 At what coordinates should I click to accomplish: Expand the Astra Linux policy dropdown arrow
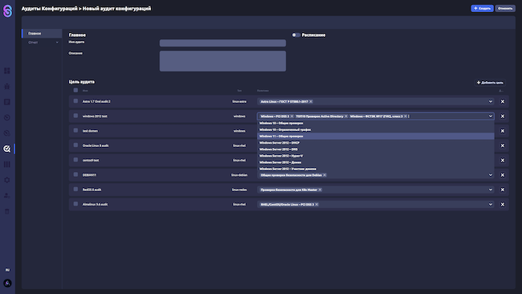(491, 101)
